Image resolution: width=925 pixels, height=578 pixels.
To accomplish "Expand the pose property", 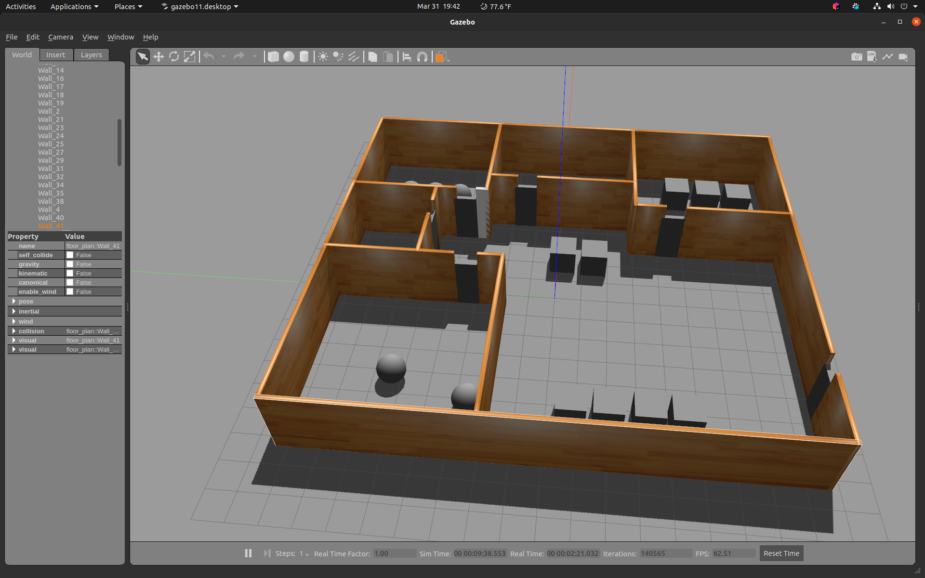I will pos(13,302).
